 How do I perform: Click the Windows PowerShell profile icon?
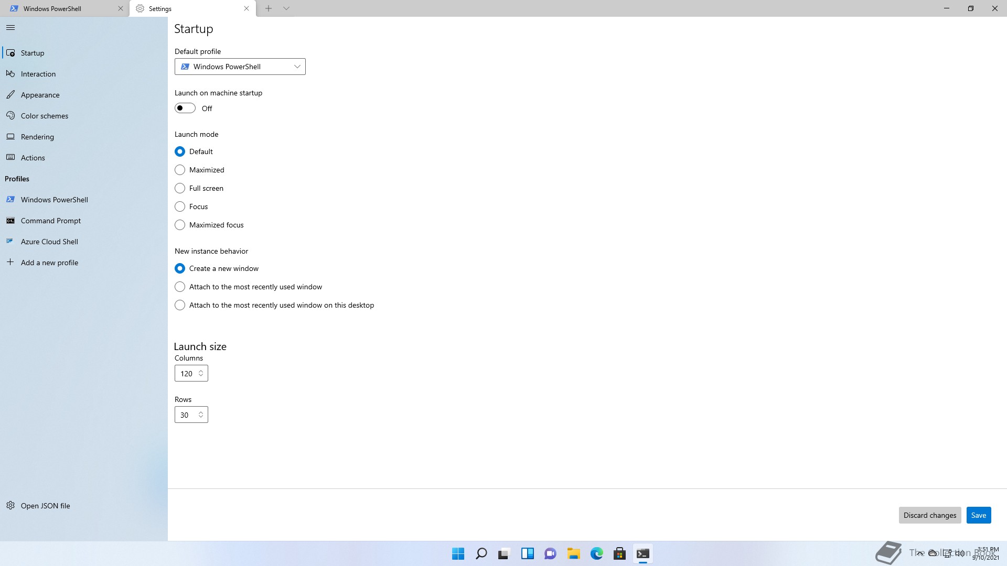click(10, 200)
